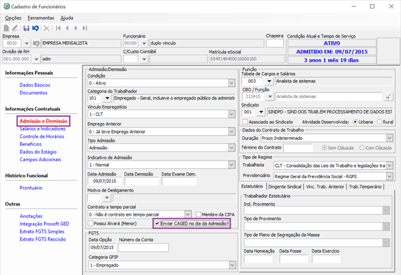401x275 pixels.
Task: Open the Salários e Indicadores link
Action: click(42, 129)
